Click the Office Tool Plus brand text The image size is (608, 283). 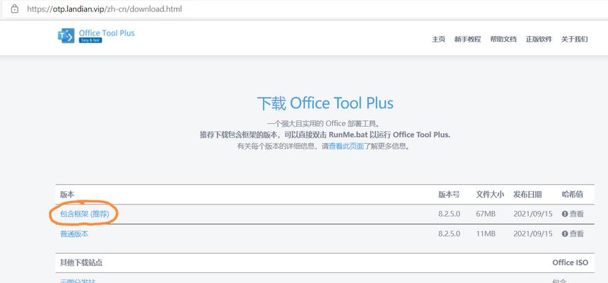tap(107, 33)
